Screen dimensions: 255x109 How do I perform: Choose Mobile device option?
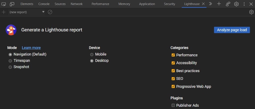pos(92,54)
